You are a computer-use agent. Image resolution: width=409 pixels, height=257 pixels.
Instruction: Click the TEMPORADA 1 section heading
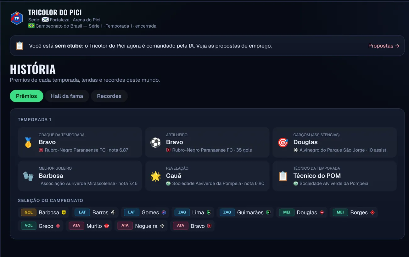tap(35, 120)
